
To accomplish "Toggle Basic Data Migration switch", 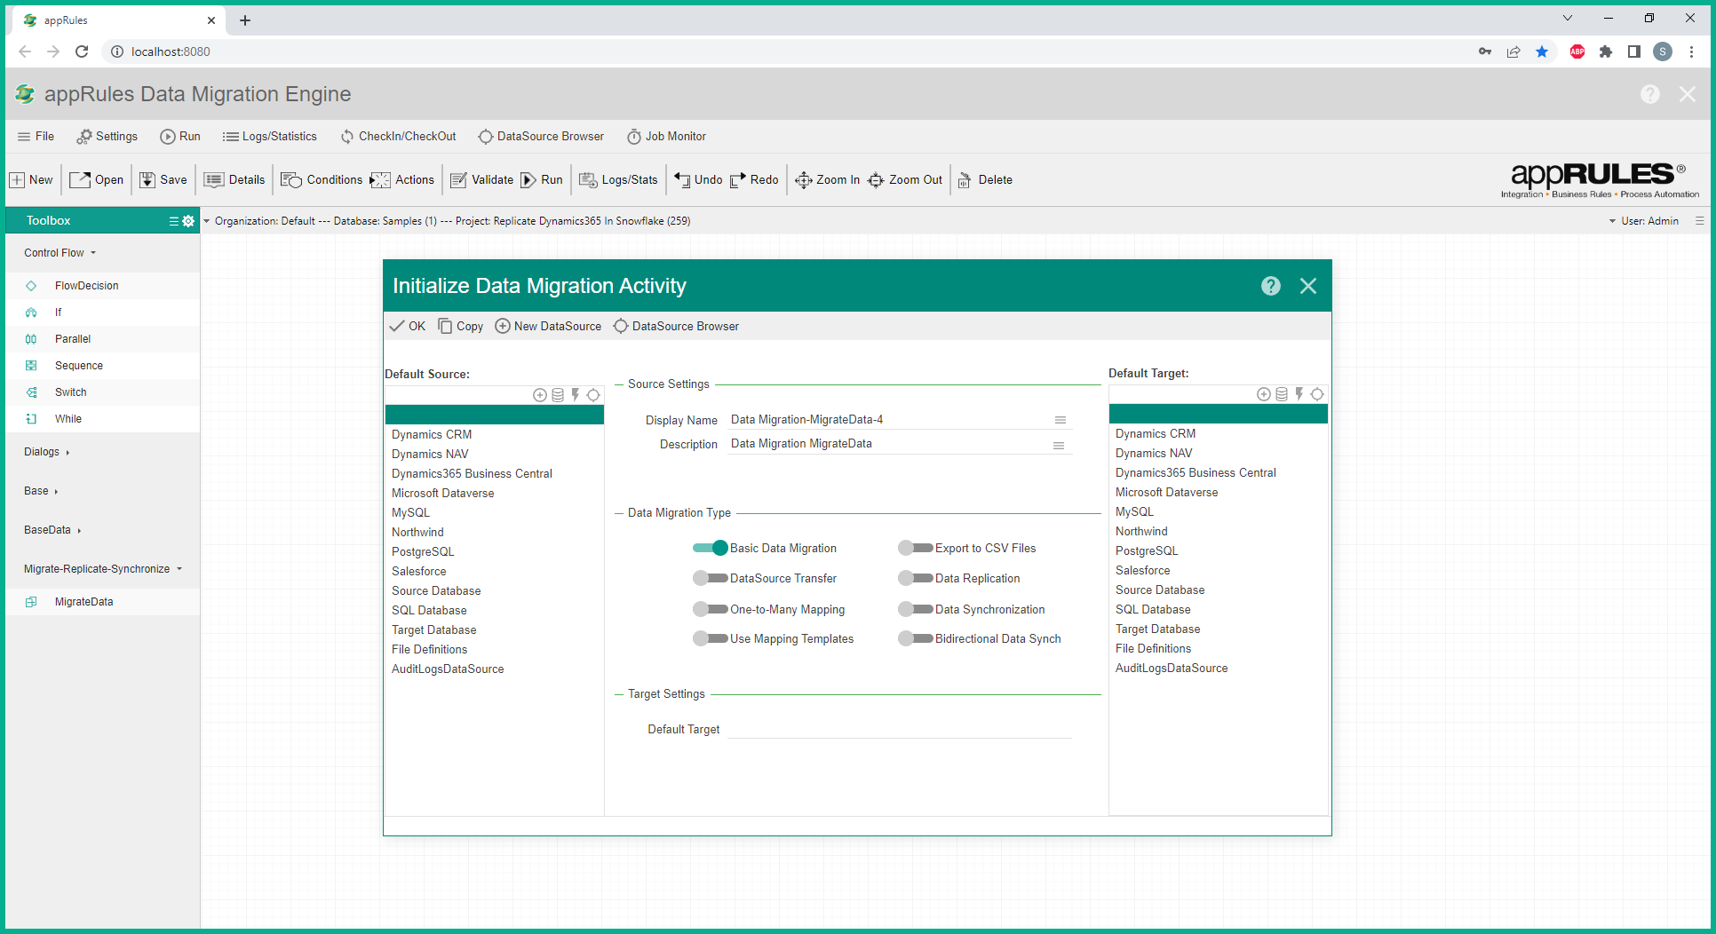I will point(711,549).
